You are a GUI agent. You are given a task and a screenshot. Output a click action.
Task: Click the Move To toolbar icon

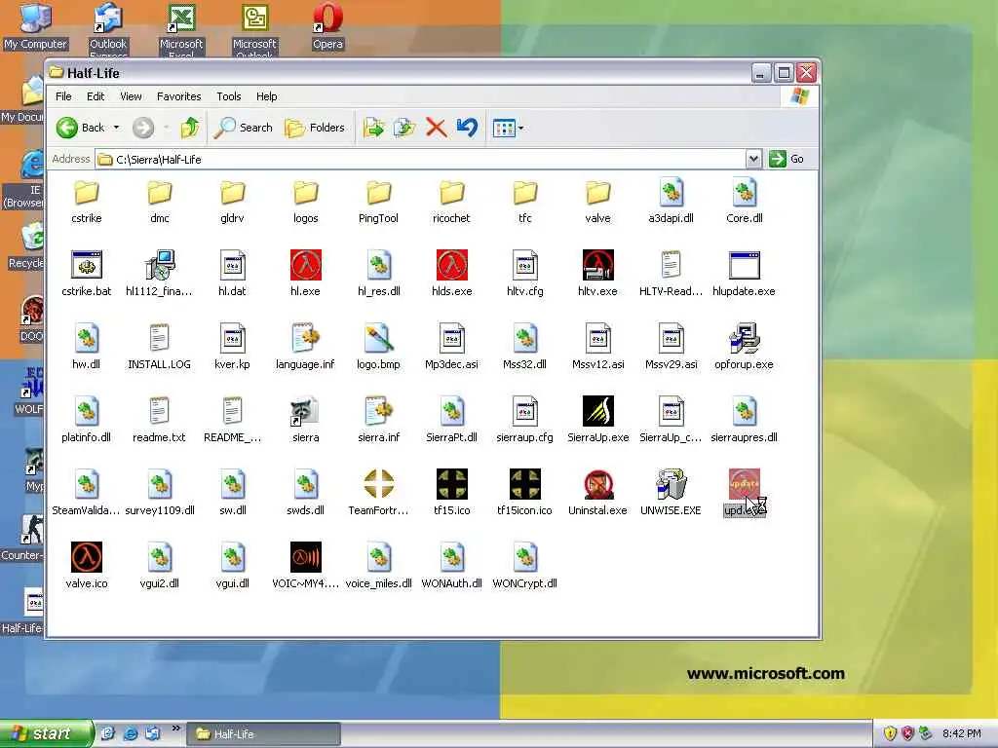373,128
